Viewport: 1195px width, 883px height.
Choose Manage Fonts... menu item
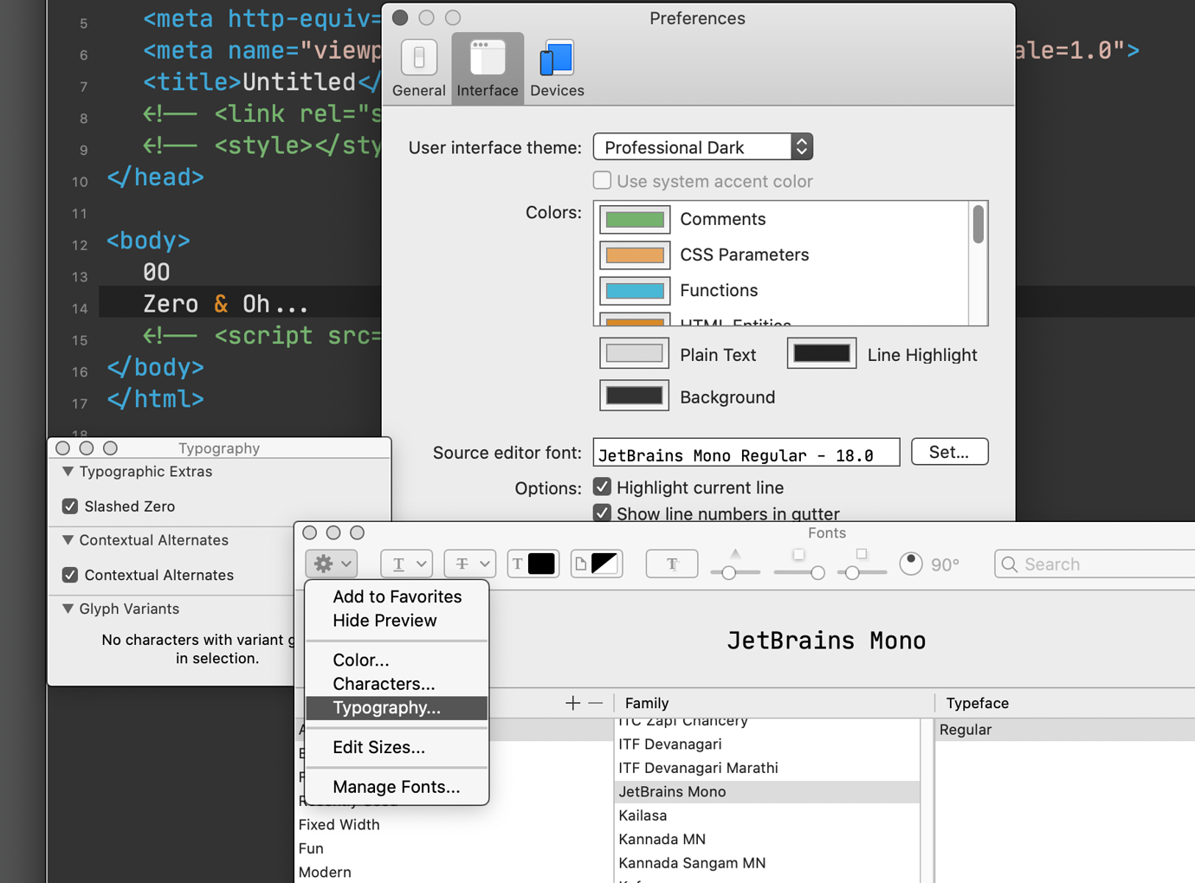click(397, 787)
